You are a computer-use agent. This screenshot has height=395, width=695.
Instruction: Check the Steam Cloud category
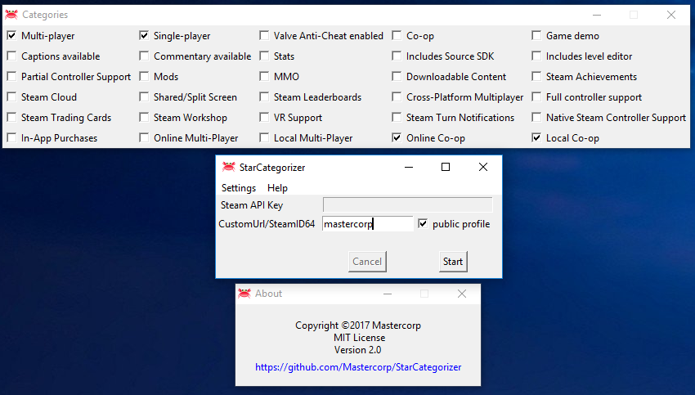click(12, 97)
